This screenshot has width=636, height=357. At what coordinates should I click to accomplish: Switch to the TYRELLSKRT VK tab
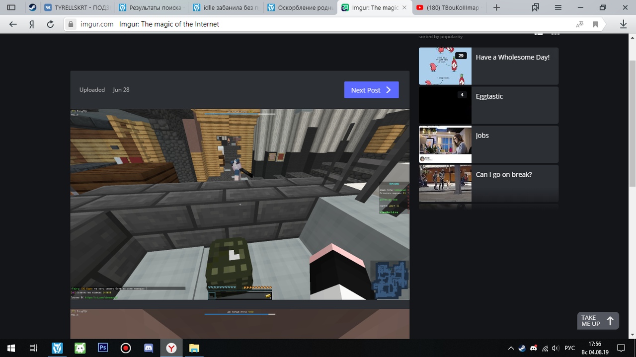pyautogui.click(x=77, y=7)
